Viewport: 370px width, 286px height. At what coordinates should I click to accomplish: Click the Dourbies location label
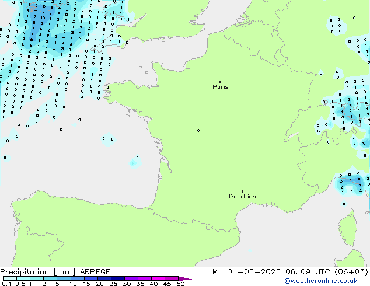242,196
